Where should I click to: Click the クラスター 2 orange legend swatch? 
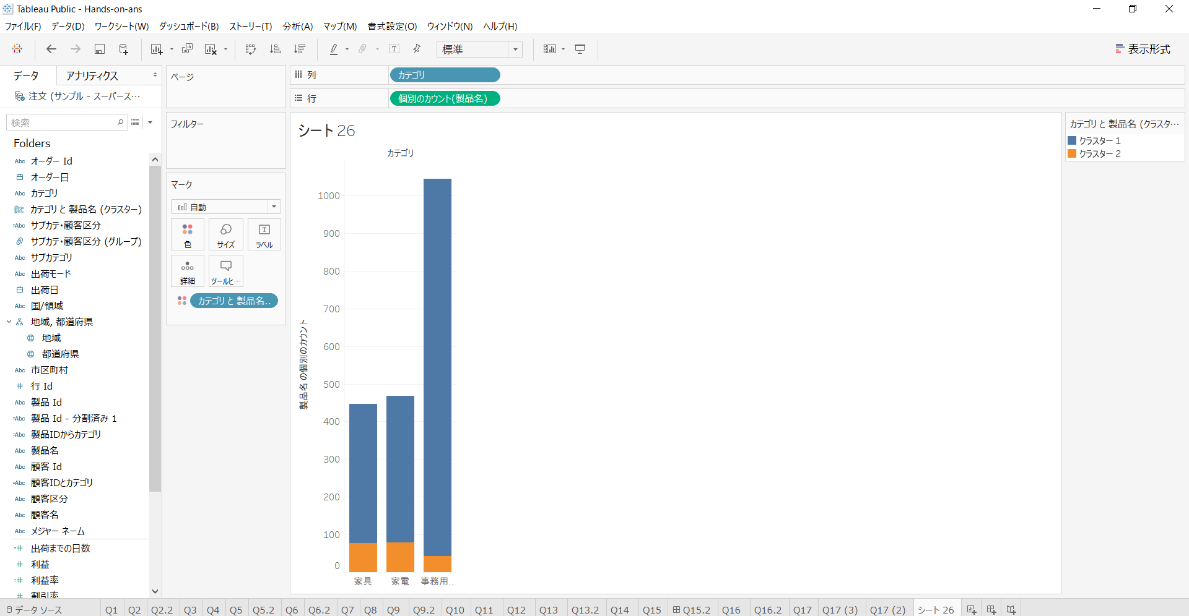point(1072,153)
